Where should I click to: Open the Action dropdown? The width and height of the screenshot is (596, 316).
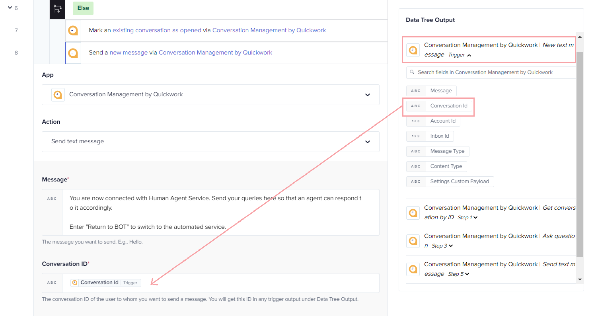[x=210, y=142]
